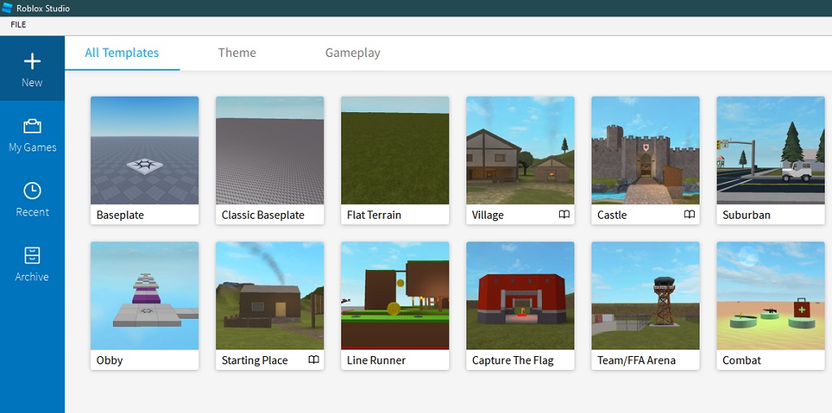This screenshot has width=832, height=413.
Task: Click the plus icon for New
Action: pos(32,61)
